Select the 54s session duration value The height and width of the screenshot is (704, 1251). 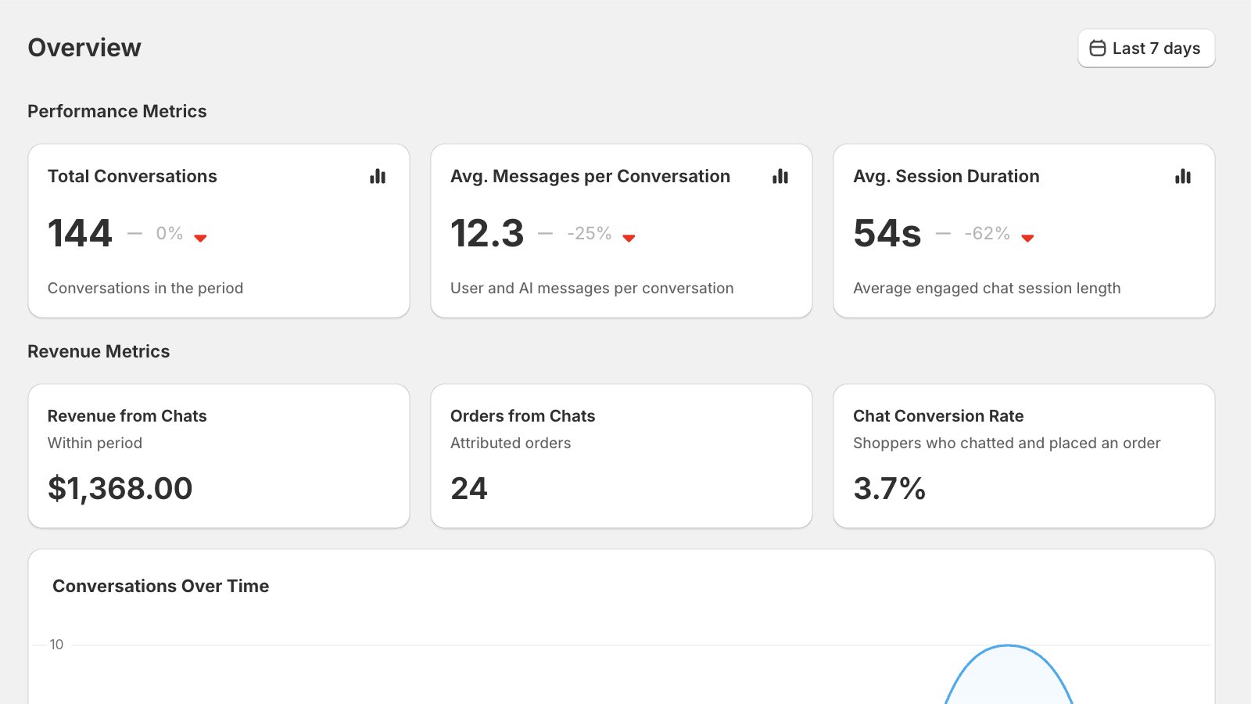(887, 233)
